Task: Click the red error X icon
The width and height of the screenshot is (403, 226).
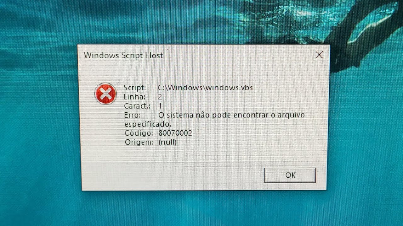Action: [x=105, y=94]
